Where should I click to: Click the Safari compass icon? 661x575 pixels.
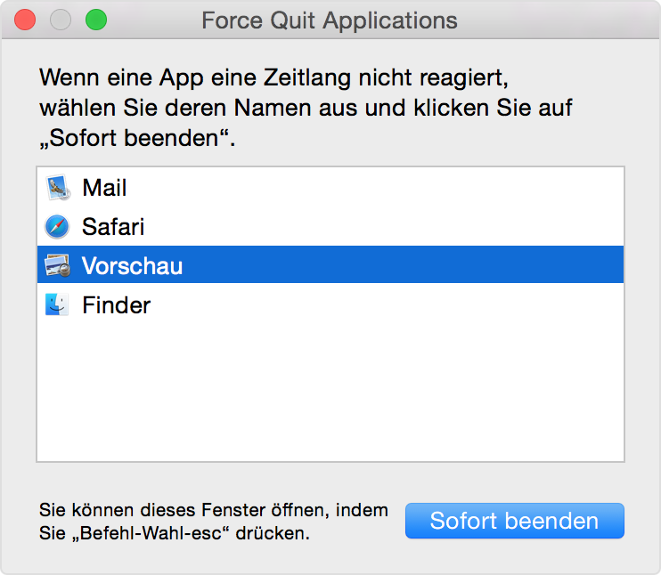[57, 227]
